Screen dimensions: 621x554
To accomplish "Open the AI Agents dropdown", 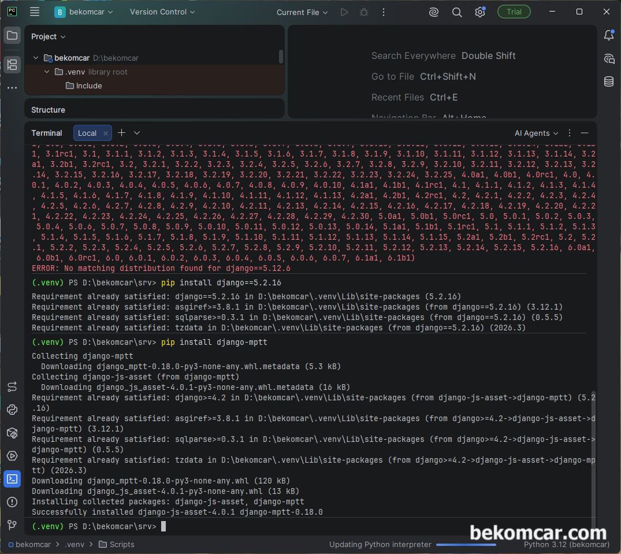I will [x=536, y=133].
